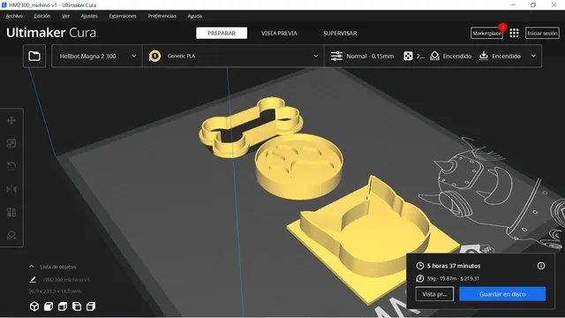Expand the Hellbot Magna 2 300 printer dropdown
Image resolution: width=565 pixels, height=318 pixels.
tap(97, 56)
